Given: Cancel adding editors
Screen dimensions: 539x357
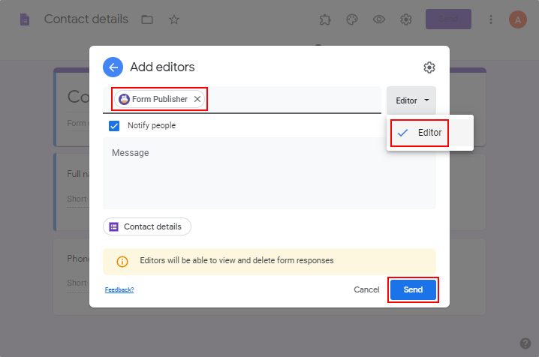Looking at the screenshot, I should (x=366, y=289).
